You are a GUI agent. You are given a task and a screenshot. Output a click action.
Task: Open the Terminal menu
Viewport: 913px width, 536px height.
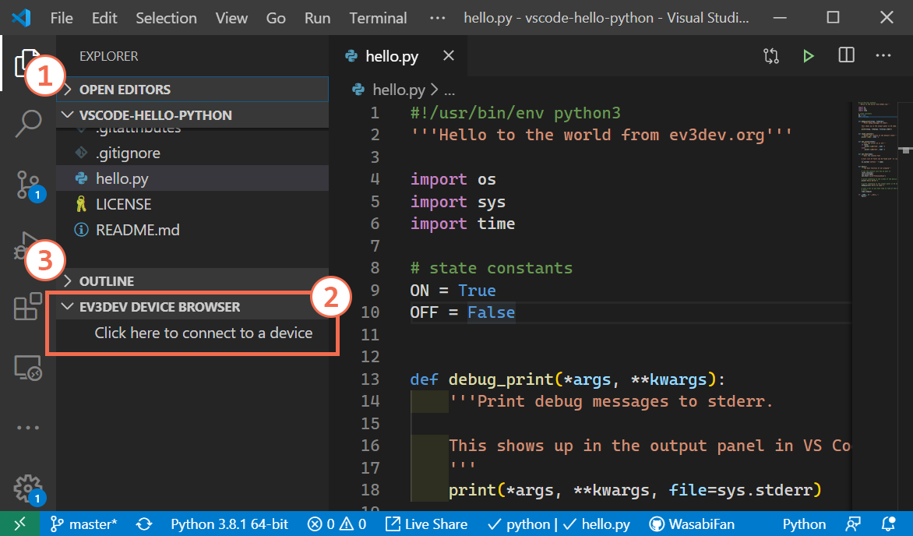(x=377, y=17)
